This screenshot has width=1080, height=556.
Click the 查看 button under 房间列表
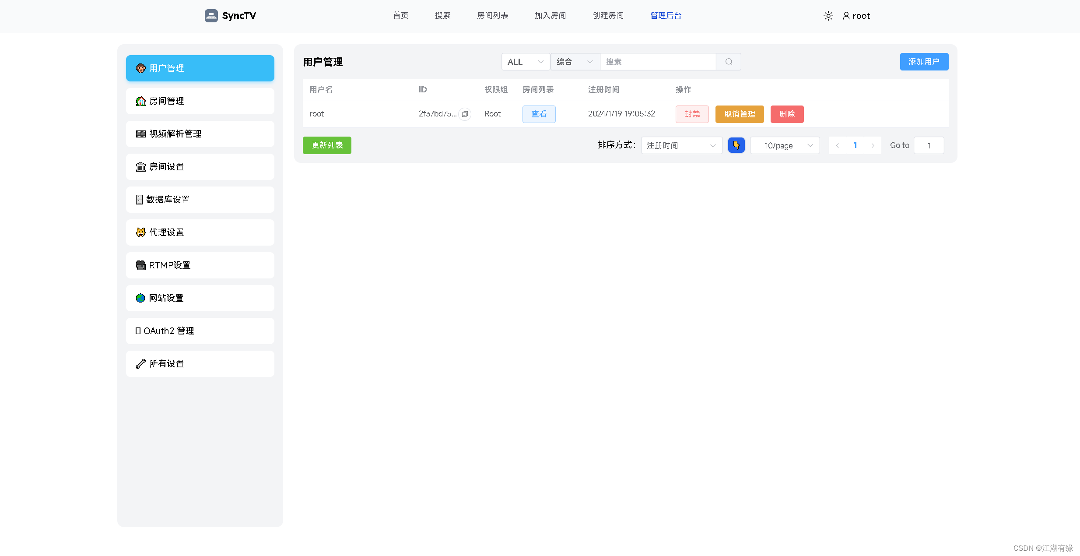coord(539,114)
